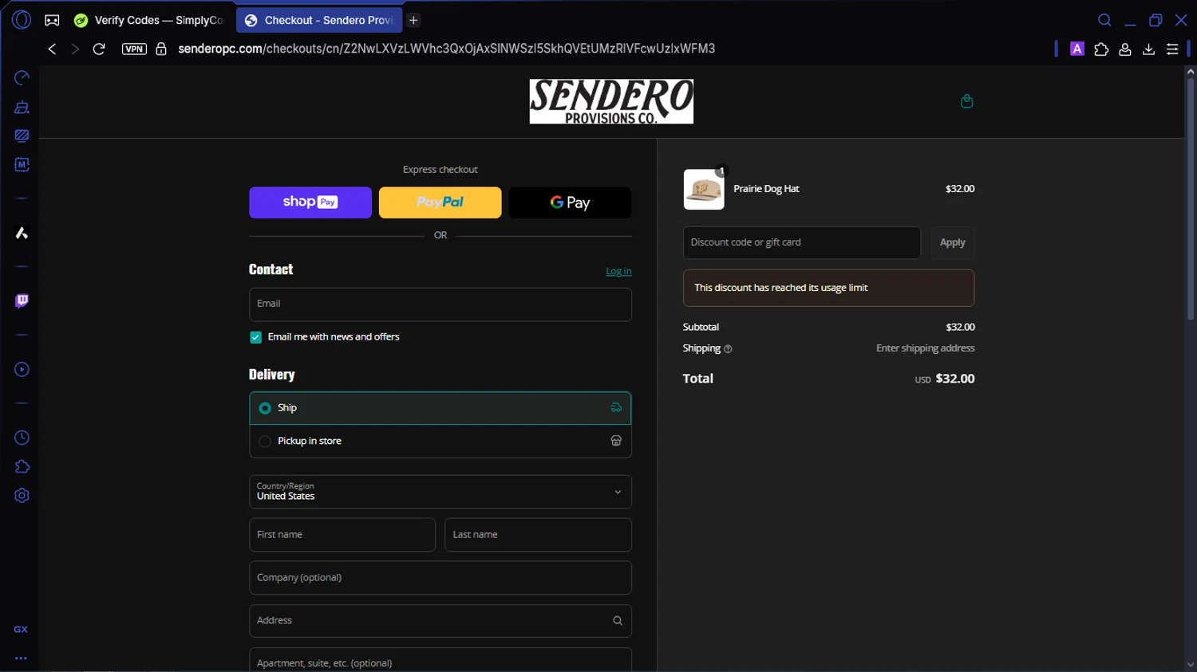Focus the Last name field
Screen dimensions: 1197x672
538,535
